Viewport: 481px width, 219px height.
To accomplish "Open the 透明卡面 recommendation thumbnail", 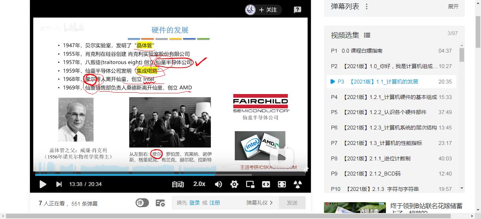I will click(x=355, y=208).
